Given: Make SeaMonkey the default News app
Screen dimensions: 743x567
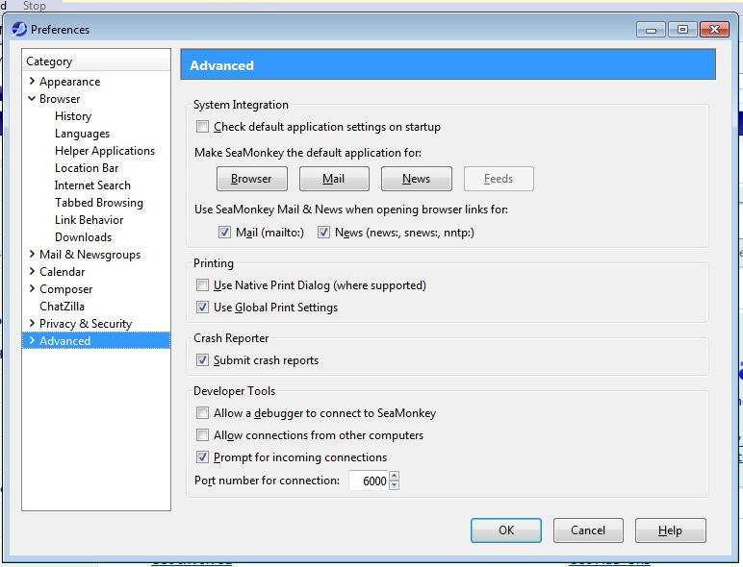Looking at the screenshot, I should [x=417, y=179].
